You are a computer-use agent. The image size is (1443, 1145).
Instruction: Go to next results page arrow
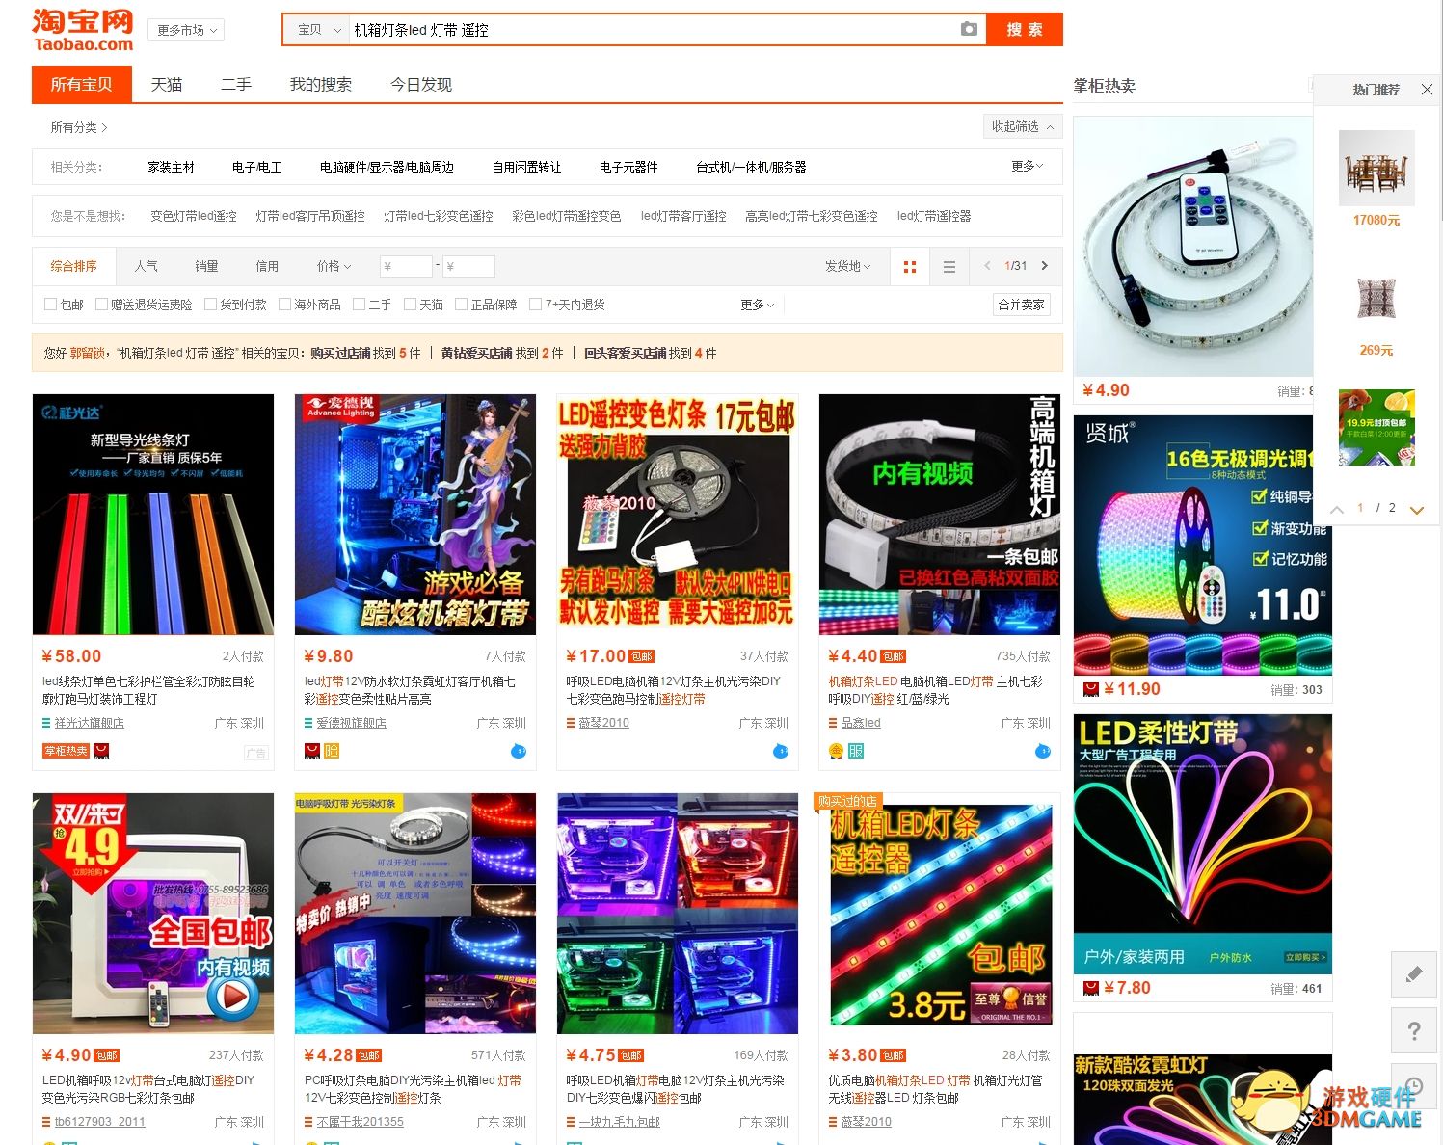point(1044,266)
